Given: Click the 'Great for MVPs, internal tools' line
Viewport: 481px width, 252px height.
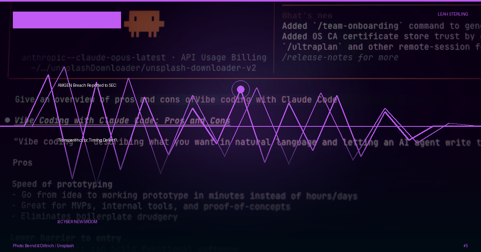Looking at the screenshot, I should coord(151,206).
